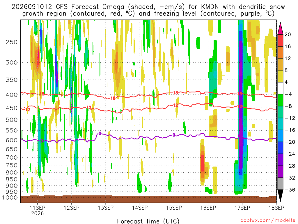Viewport: 298px width, 224px height.
Task: Click the black arrow below the colorbar
Action: pyautogui.click(x=280, y=196)
